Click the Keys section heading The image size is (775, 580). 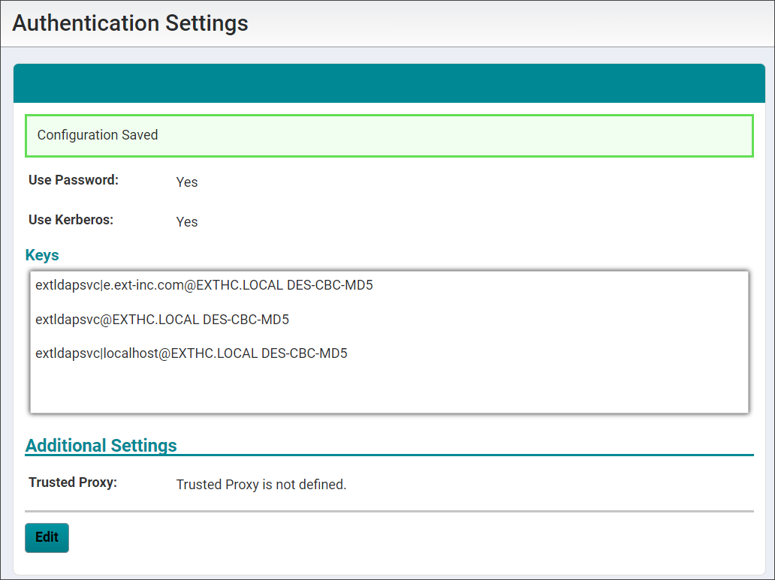click(42, 255)
